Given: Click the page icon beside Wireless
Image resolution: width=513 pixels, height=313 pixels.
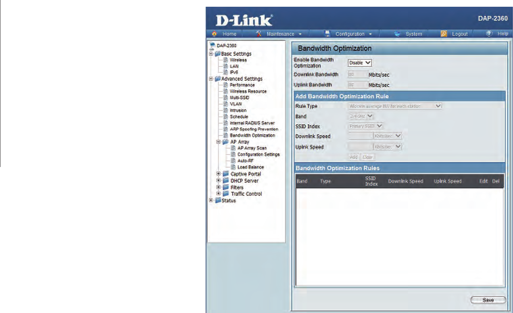Looking at the screenshot, I should (225, 60).
